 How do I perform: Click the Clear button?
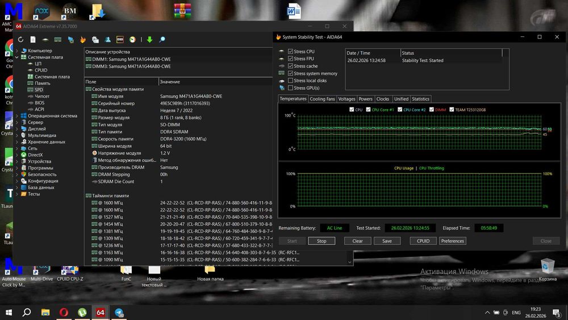coord(357,241)
